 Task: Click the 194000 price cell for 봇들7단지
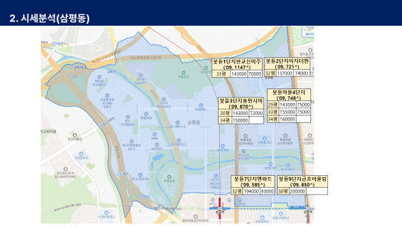point(251,191)
